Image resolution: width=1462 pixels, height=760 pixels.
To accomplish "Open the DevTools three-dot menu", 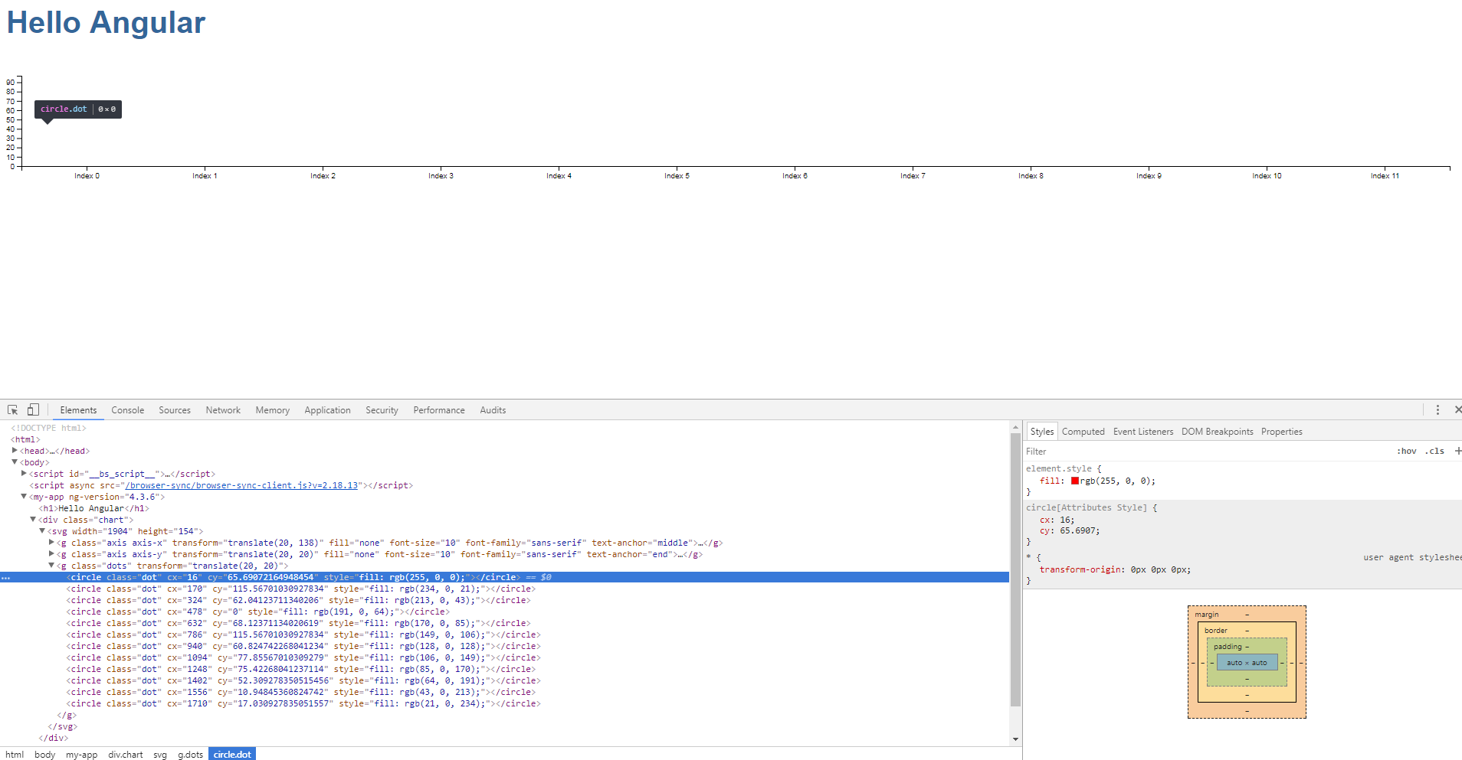I will coord(1437,410).
